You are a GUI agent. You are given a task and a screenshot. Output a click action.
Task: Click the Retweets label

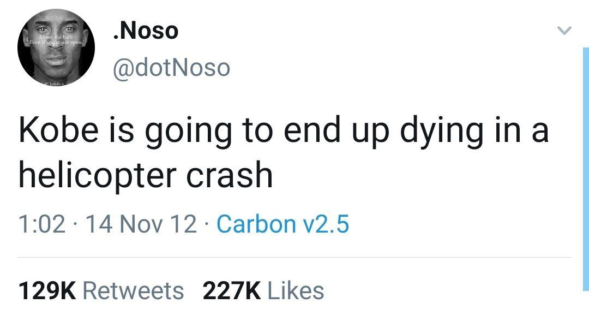pyautogui.click(x=133, y=290)
